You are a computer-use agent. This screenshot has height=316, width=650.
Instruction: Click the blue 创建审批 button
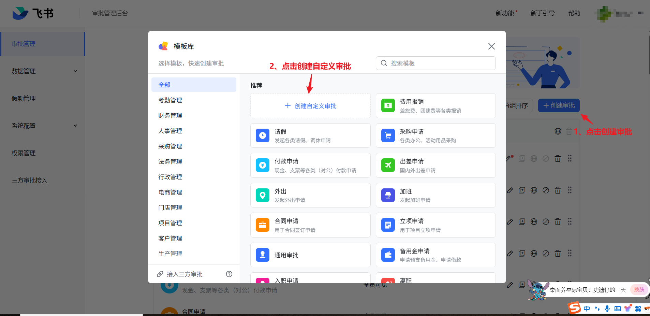pos(559,105)
